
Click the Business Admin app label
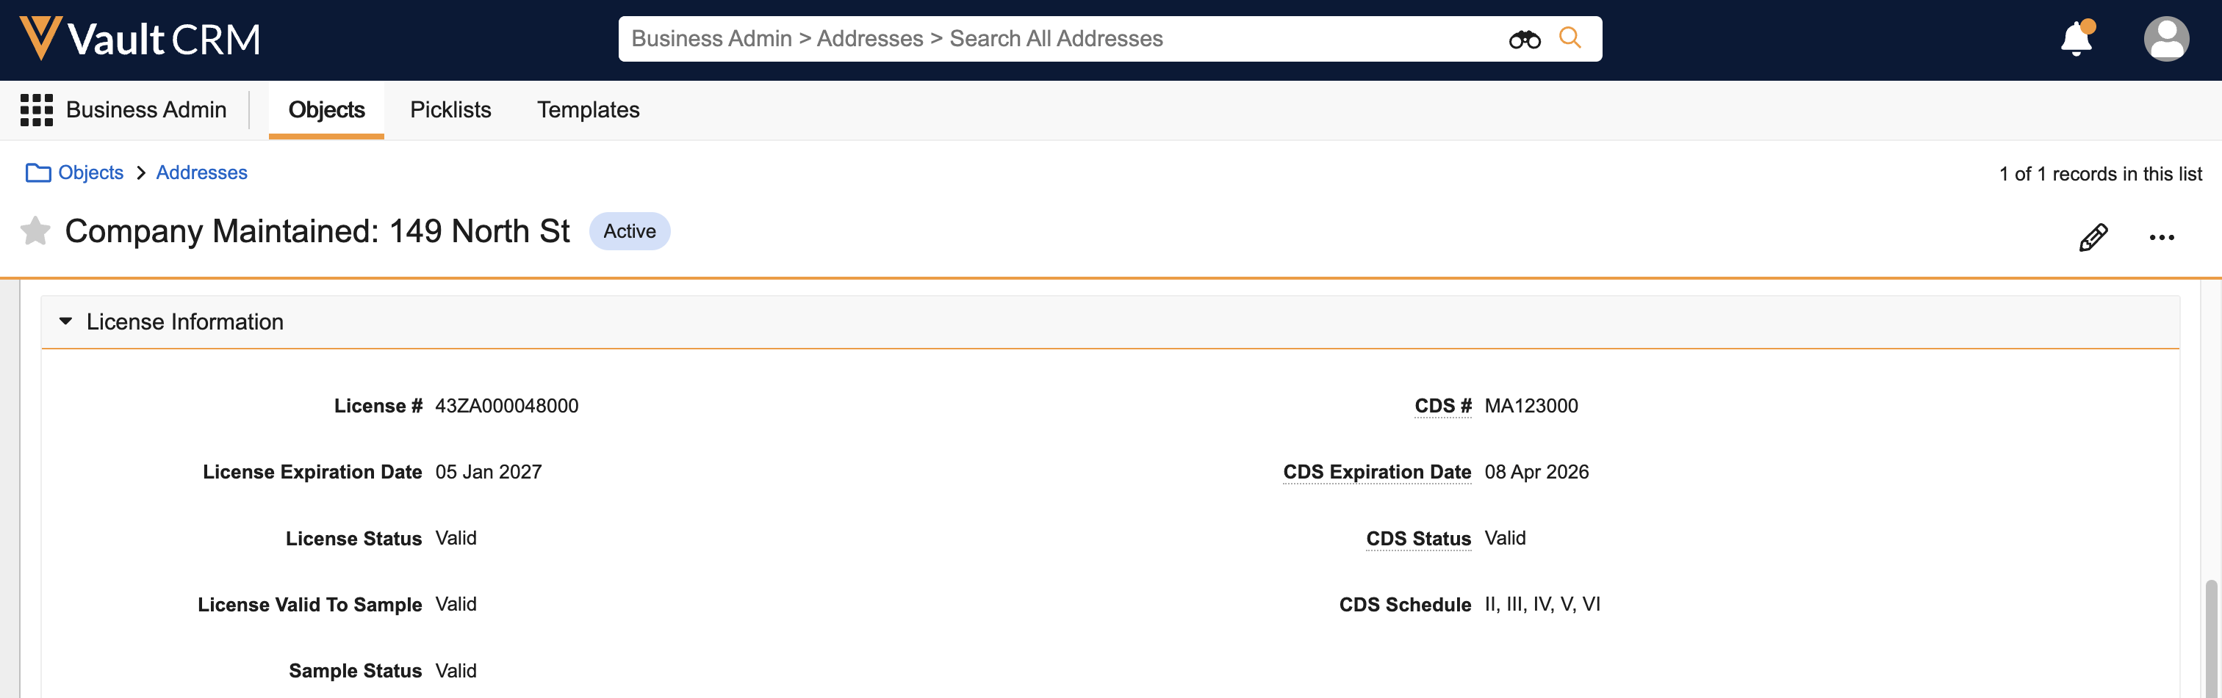pos(145,110)
